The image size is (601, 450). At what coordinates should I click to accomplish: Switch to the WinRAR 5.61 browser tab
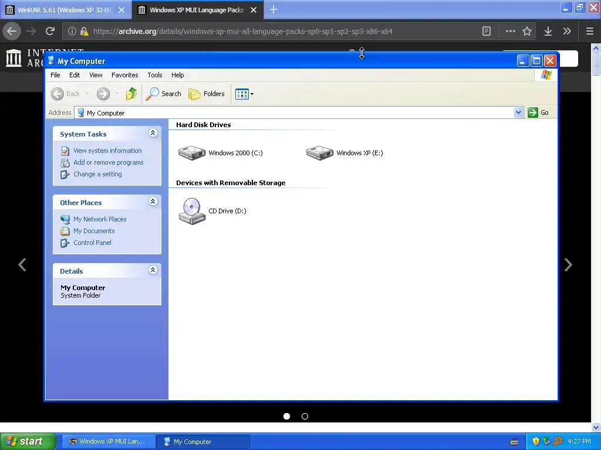(x=66, y=10)
